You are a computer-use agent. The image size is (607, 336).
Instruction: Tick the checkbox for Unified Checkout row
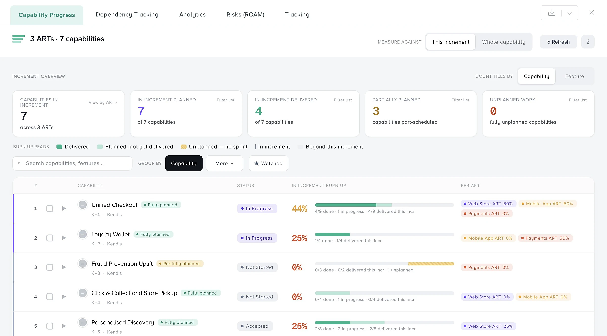coord(50,208)
